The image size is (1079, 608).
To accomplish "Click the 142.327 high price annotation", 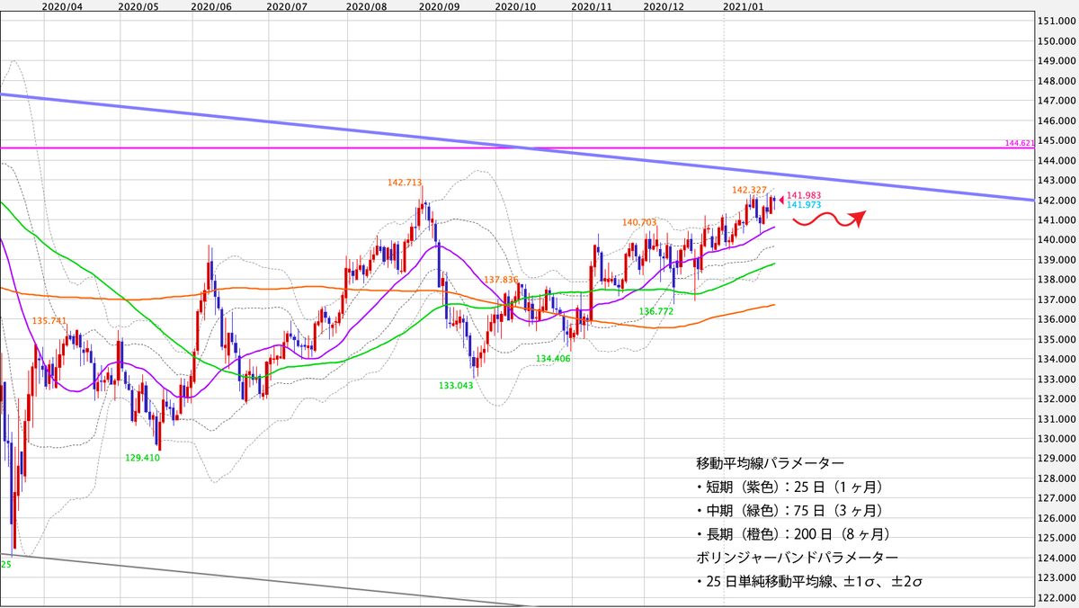I will pos(750,190).
